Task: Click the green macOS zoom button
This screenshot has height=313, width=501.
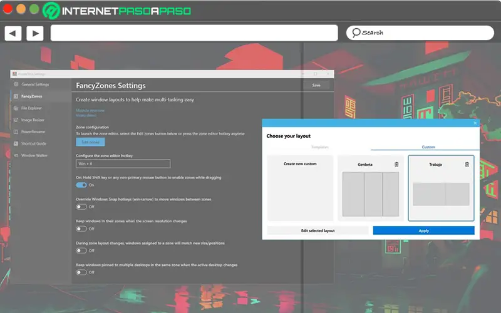Action: (34, 9)
